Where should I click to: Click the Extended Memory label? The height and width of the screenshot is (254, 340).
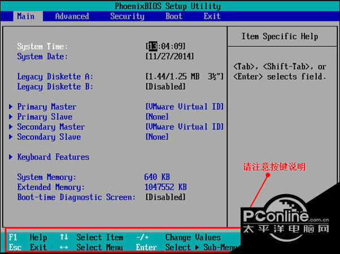(51, 187)
